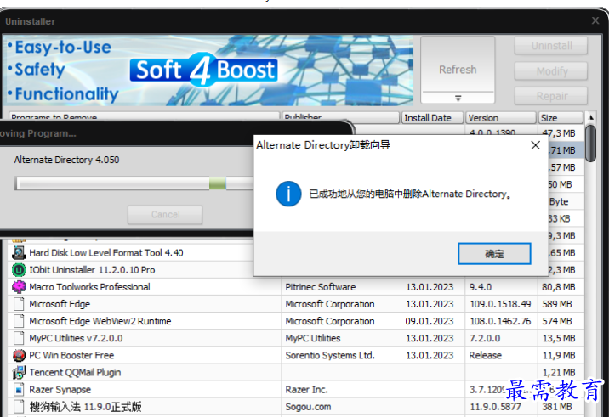The width and height of the screenshot is (609, 417).
Task: Select 搜狗输入法 11.9.0正式版 entry
Action: point(85,407)
